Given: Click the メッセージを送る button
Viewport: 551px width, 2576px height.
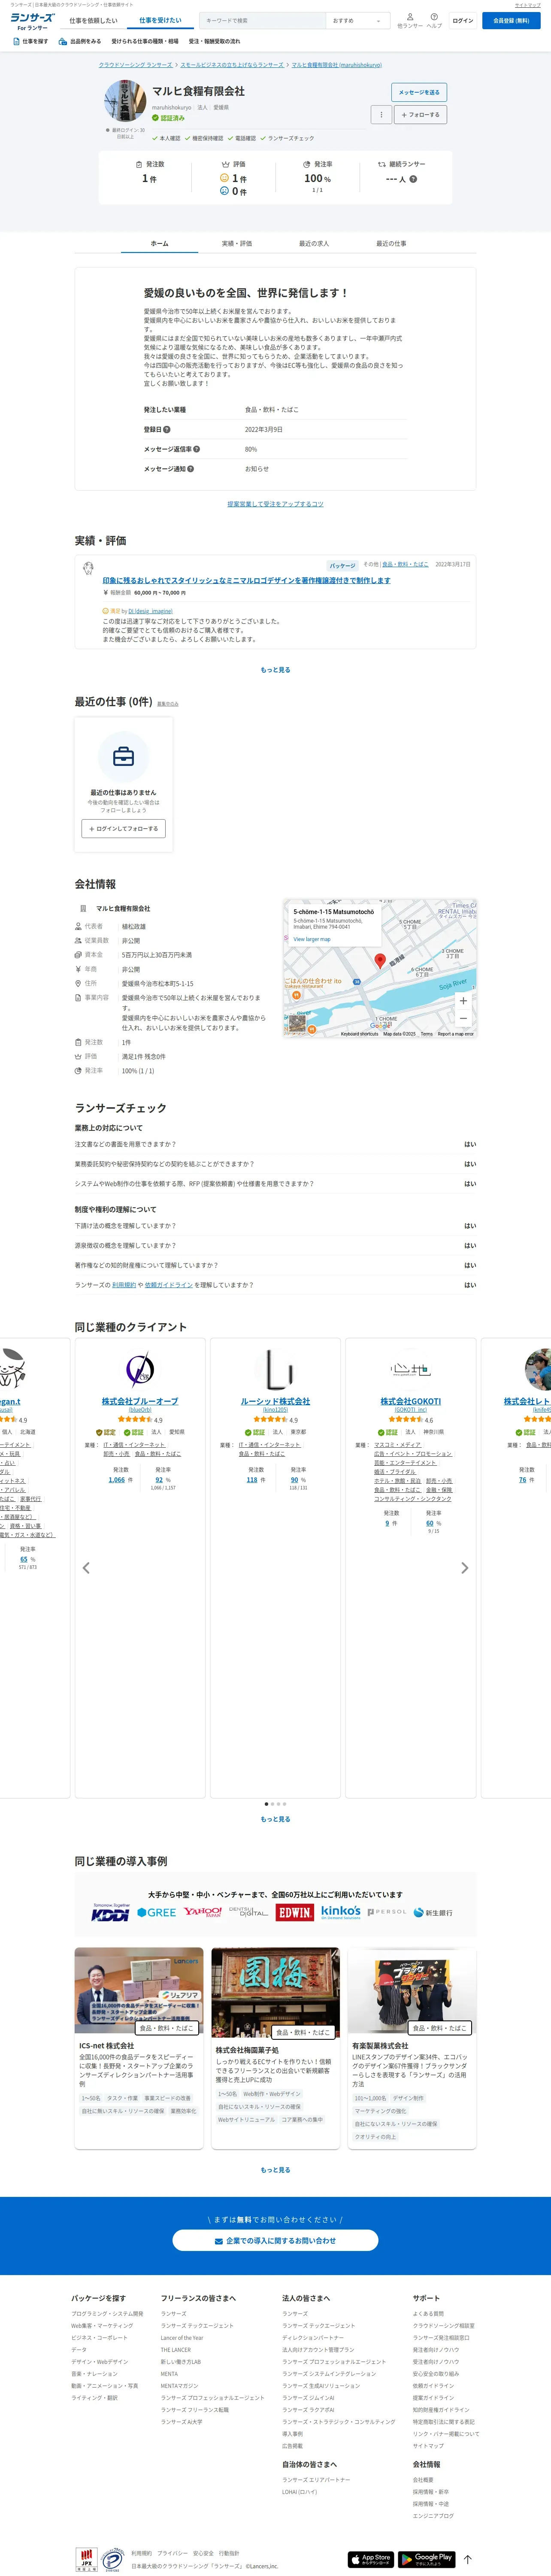Looking at the screenshot, I should click(419, 92).
